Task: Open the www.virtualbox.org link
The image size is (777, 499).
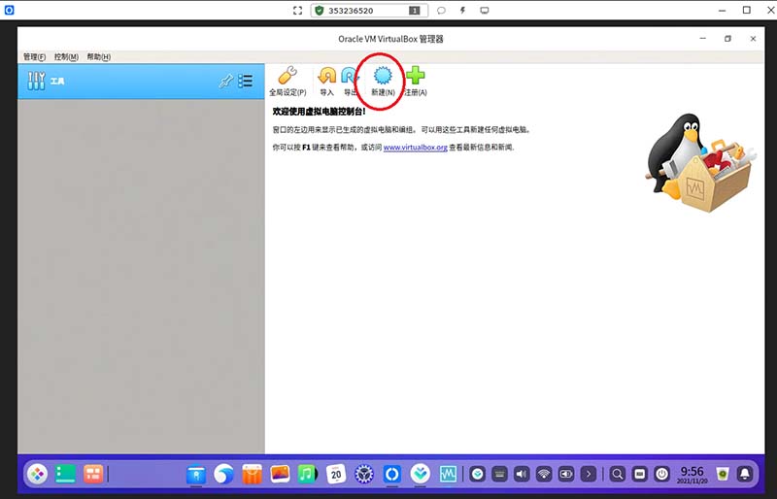Action: [416, 148]
